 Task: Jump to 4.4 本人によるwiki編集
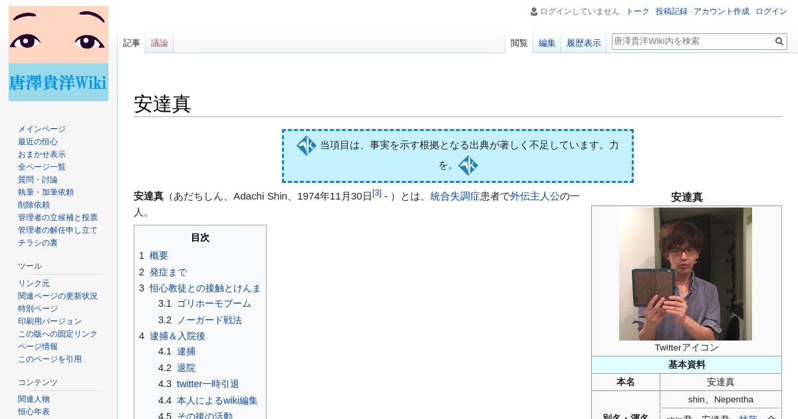208,400
